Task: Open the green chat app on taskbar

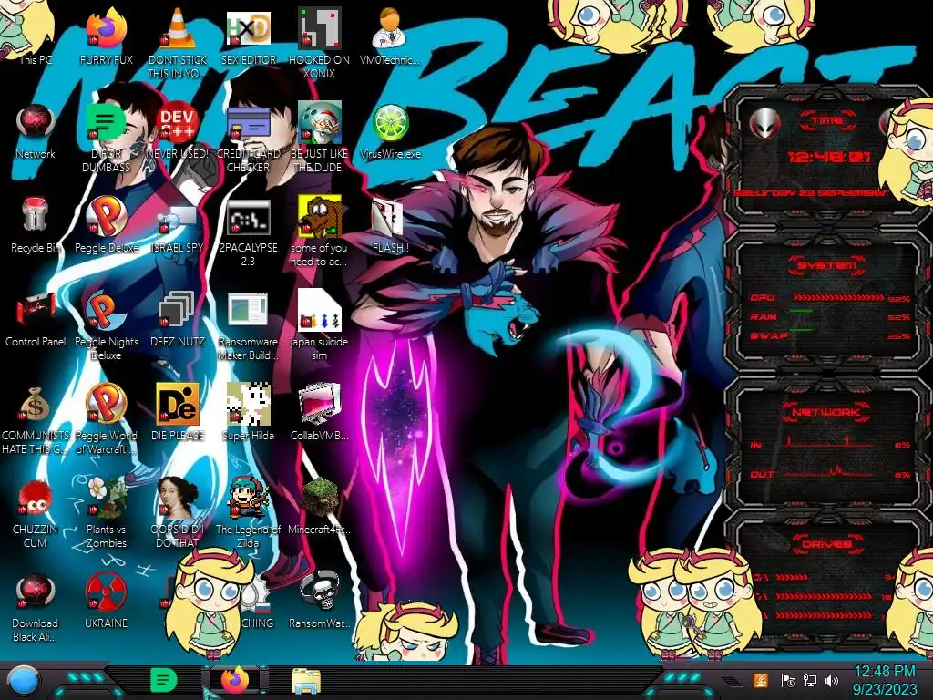Action: [x=164, y=680]
